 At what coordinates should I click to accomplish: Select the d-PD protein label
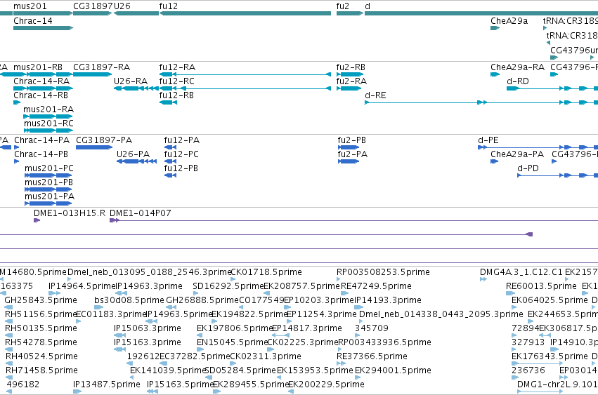(528, 169)
